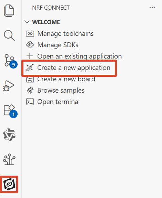Click Create a new application
This screenshot has width=162, height=198.
[68, 68]
